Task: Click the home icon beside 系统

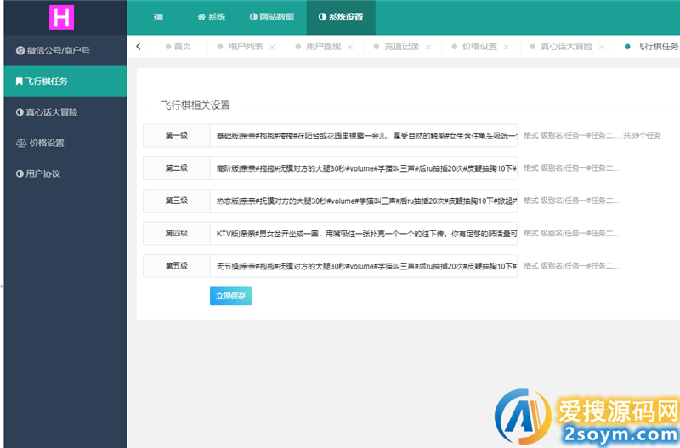Action: tap(201, 17)
